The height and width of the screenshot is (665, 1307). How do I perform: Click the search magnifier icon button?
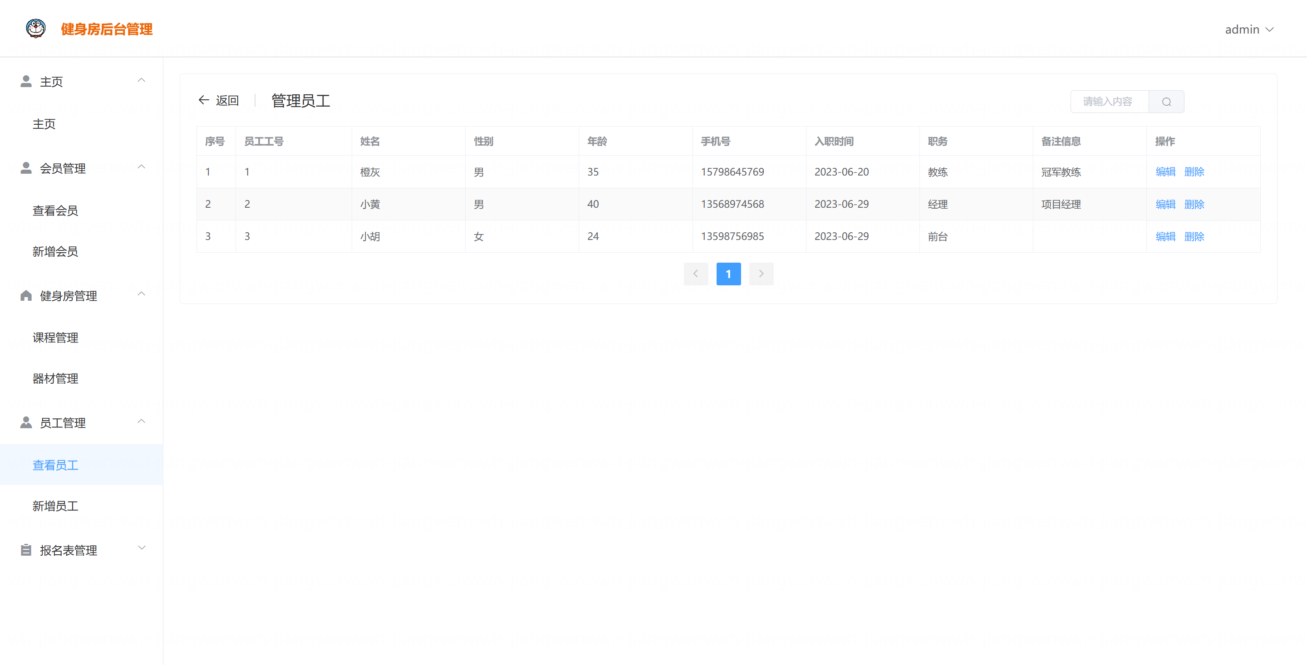(x=1166, y=102)
